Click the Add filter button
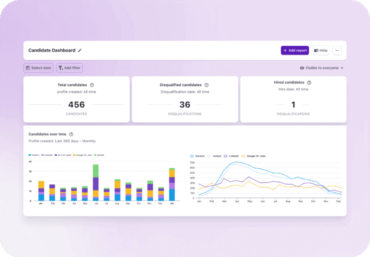The width and height of the screenshot is (370, 257). pos(69,68)
